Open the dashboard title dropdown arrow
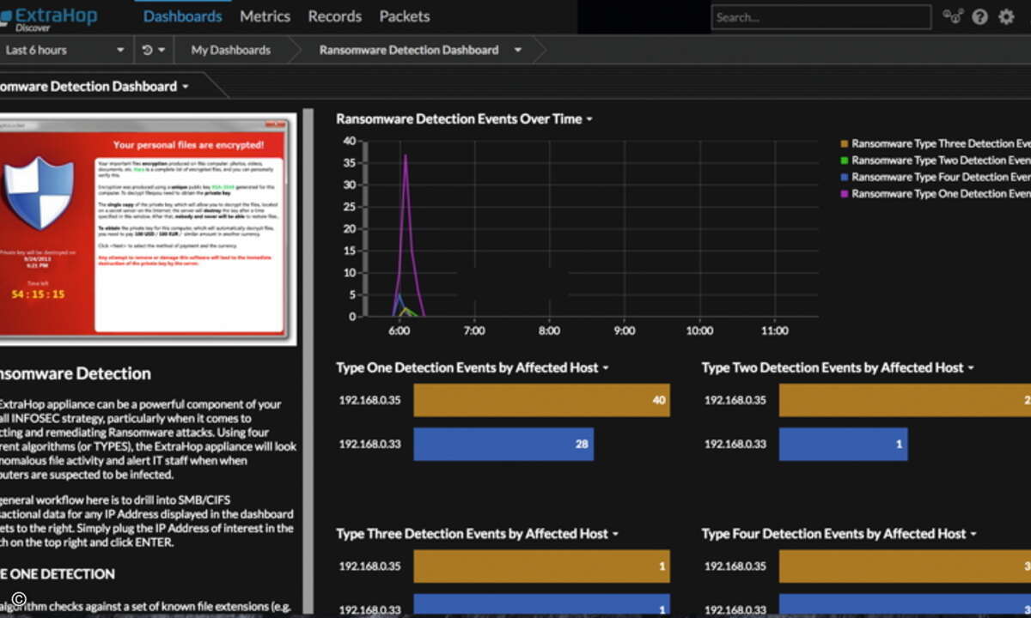The width and height of the screenshot is (1031, 618). coord(185,87)
